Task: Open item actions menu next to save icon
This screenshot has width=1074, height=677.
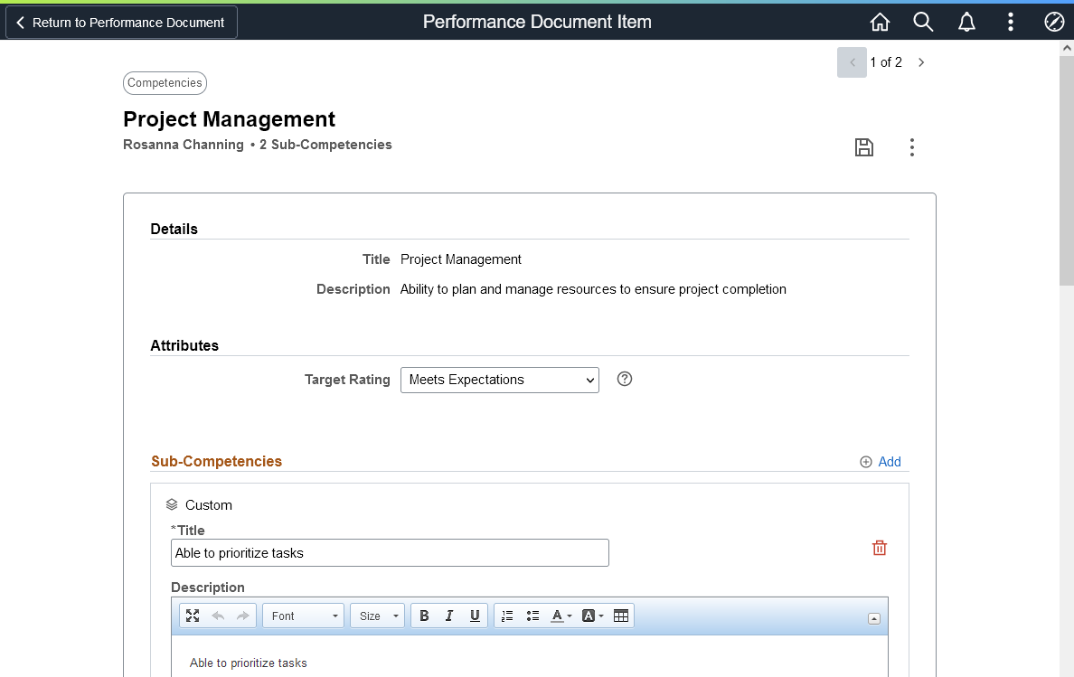Action: [911, 147]
